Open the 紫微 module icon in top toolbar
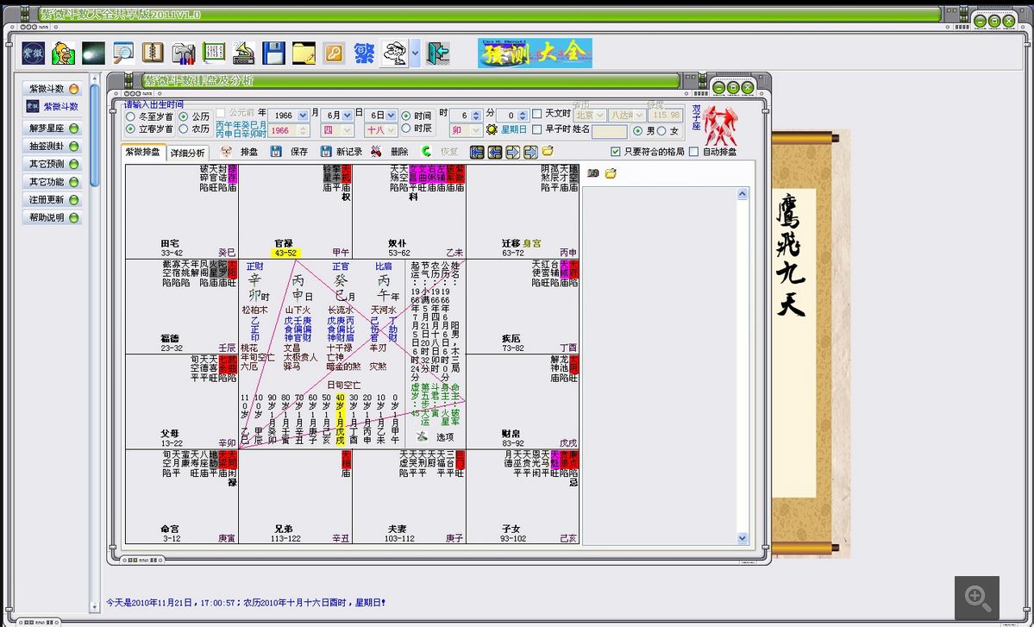The image size is (1034, 627). click(33, 53)
